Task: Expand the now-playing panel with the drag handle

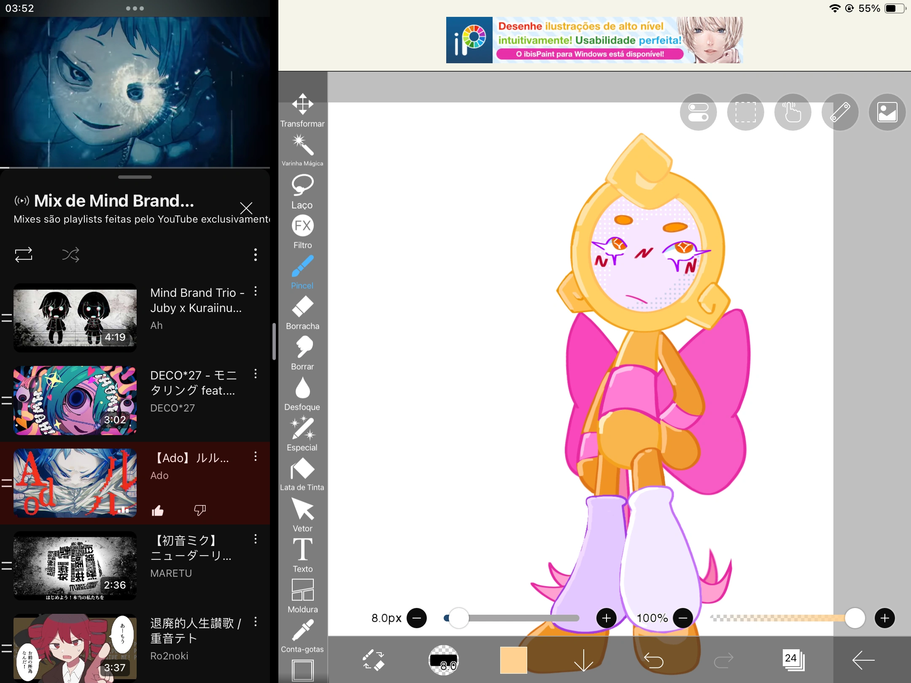Action: (x=135, y=177)
